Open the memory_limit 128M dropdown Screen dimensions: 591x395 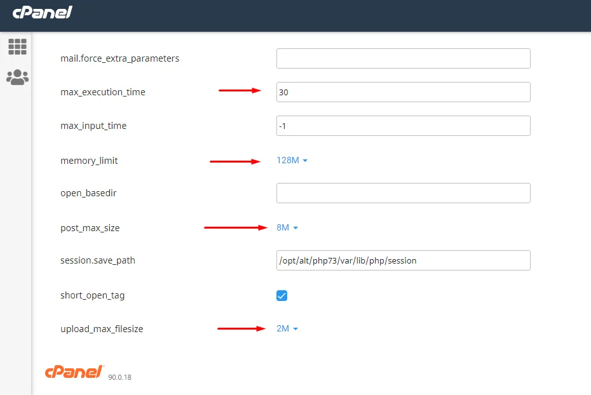tap(292, 161)
